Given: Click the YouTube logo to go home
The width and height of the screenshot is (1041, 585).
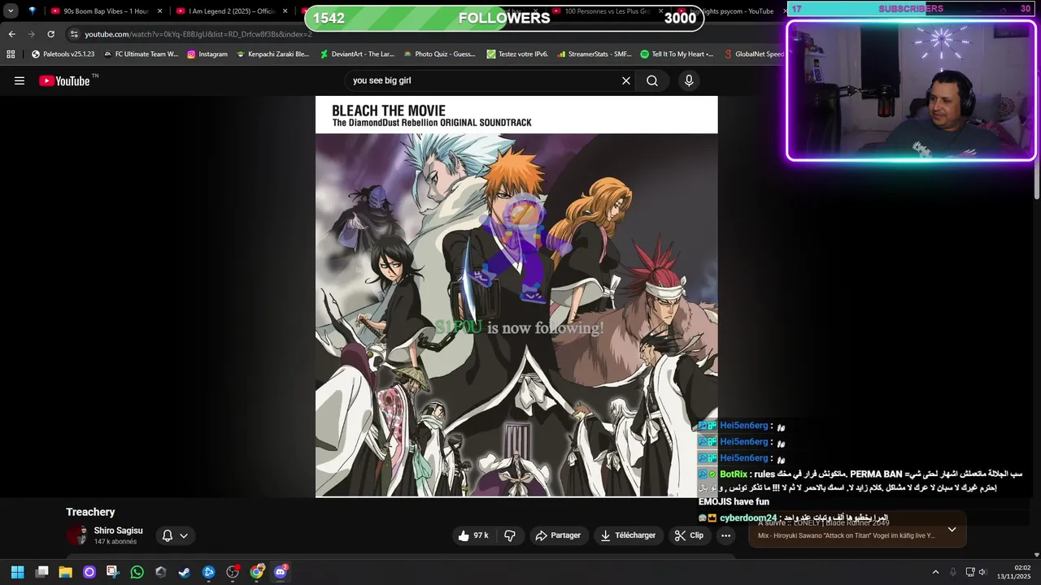Looking at the screenshot, I should point(64,80).
